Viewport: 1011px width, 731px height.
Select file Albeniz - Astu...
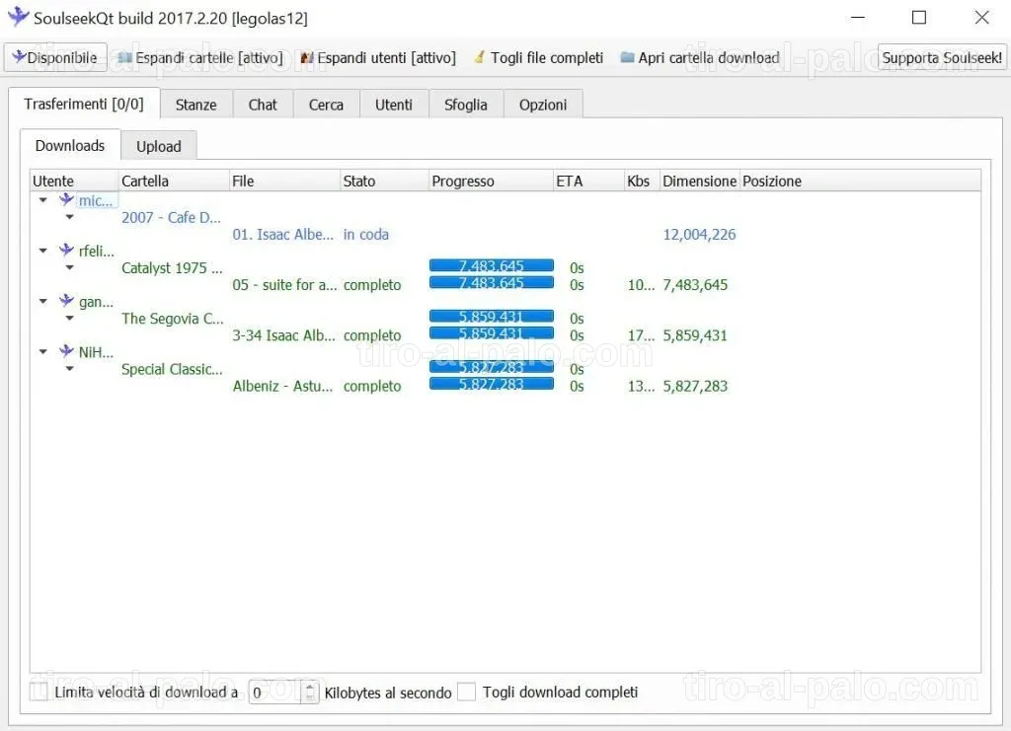point(282,386)
